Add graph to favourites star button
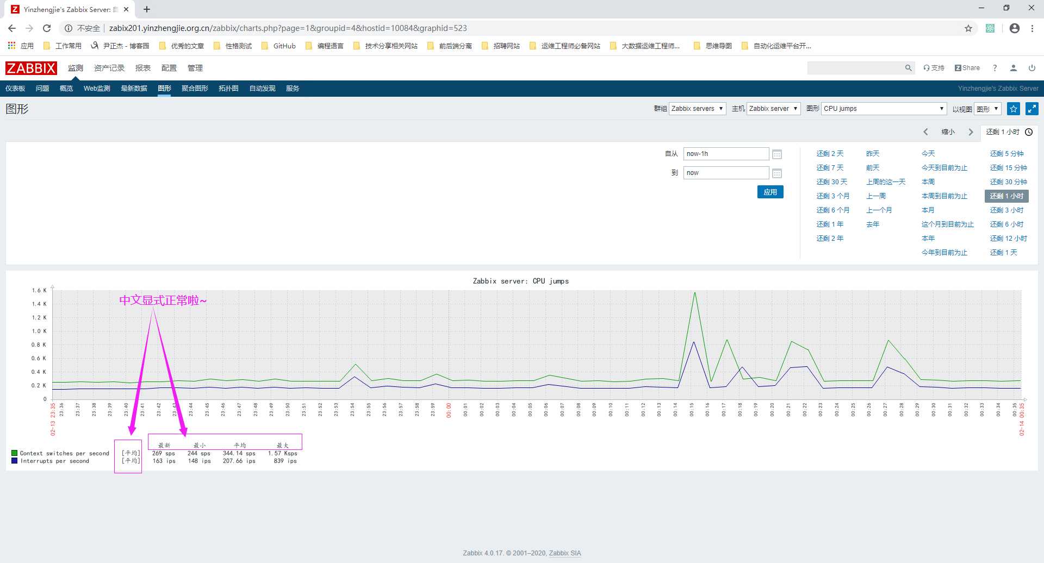1044x563 pixels. click(1014, 109)
